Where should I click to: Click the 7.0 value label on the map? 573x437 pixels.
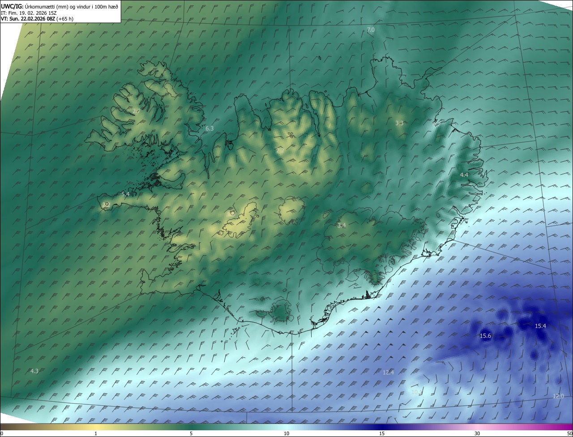click(371, 30)
